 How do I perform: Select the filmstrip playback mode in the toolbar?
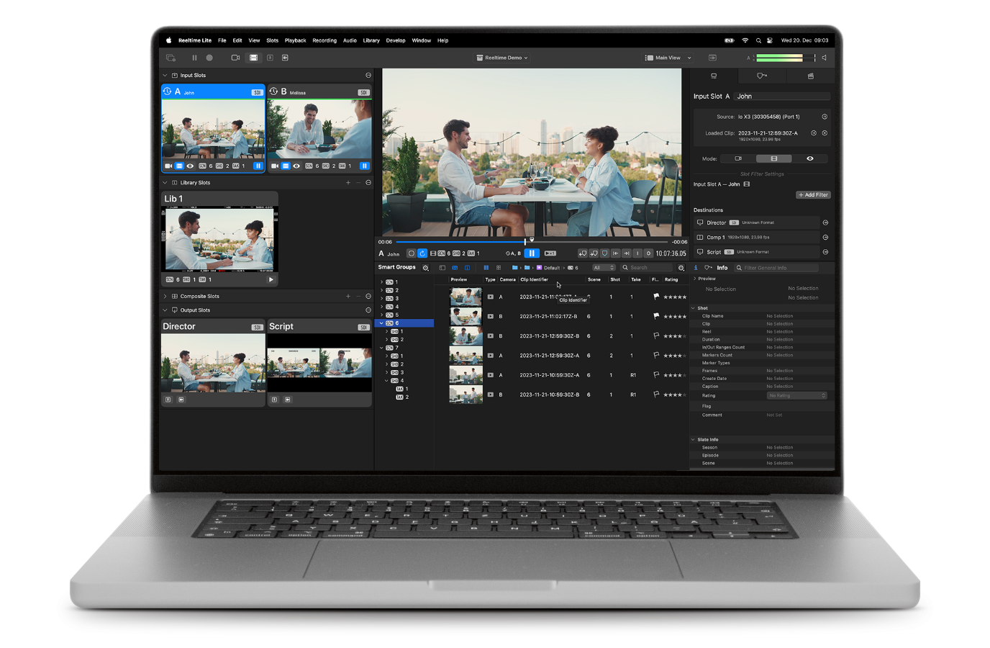(253, 58)
